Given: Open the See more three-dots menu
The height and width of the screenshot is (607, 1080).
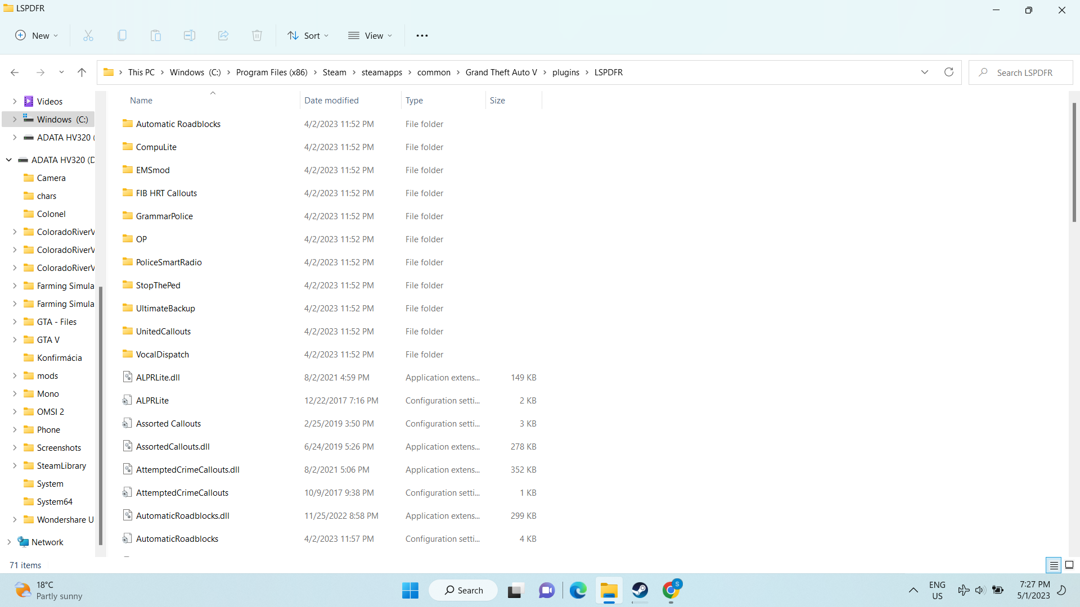Looking at the screenshot, I should pos(422,35).
